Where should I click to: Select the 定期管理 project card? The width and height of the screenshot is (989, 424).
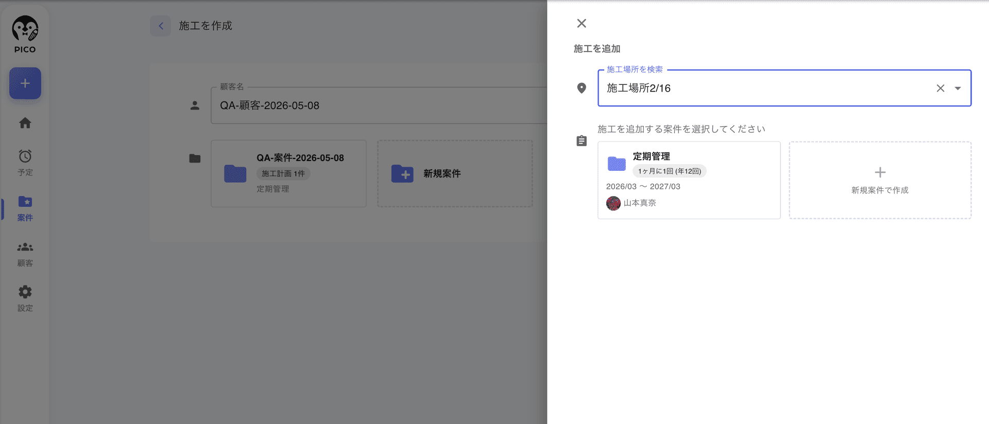tap(689, 180)
